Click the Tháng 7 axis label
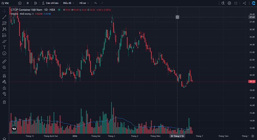Image resolution: width=257 pixels, height=140 pixels. click(x=199, y=136)
